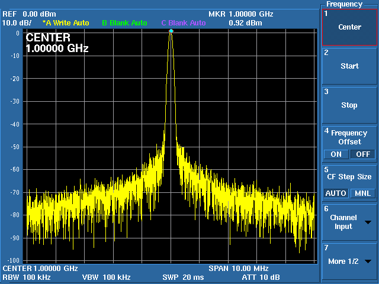Click the ATT 10 dB attenuation readout
This screenshot has width=379, height=284.
tap(261, 277)
